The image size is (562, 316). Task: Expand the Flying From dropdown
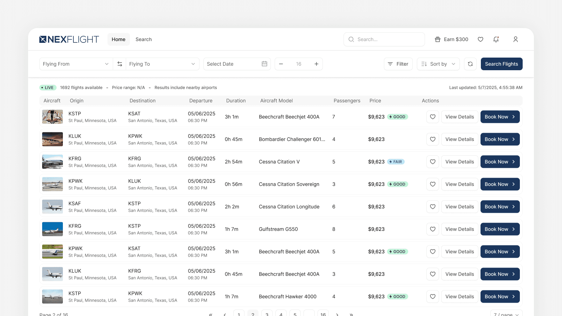(x=76, y=64)
